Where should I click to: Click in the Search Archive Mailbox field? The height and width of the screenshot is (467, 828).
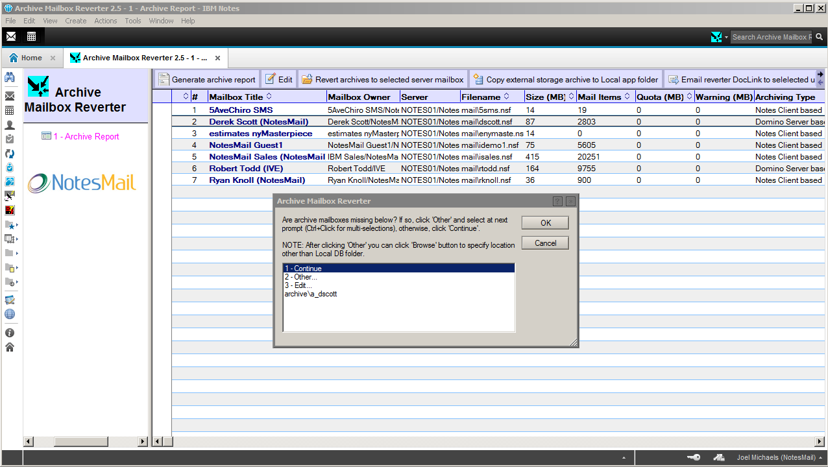pos(771,37)
